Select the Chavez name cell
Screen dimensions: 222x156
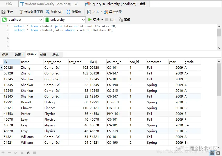pos(32,108)
